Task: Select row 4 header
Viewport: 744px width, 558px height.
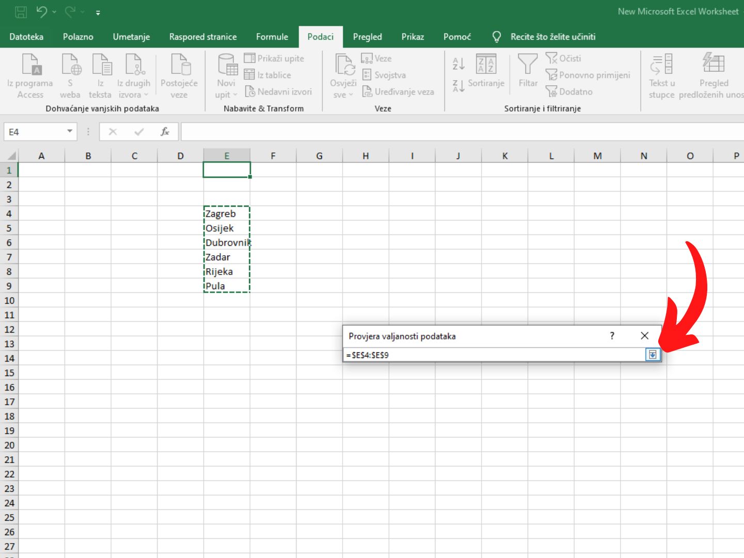Action: [x=9, y=213]
